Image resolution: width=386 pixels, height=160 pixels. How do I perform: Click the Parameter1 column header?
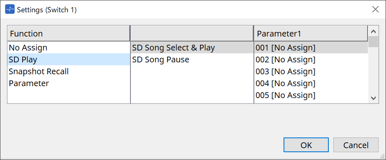311,33
